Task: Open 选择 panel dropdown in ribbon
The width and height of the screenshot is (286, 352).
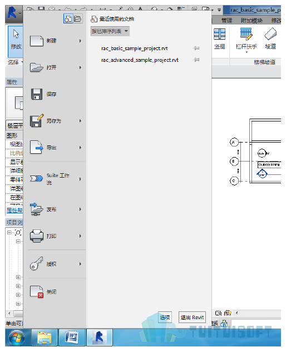Action: click(15, 62)
